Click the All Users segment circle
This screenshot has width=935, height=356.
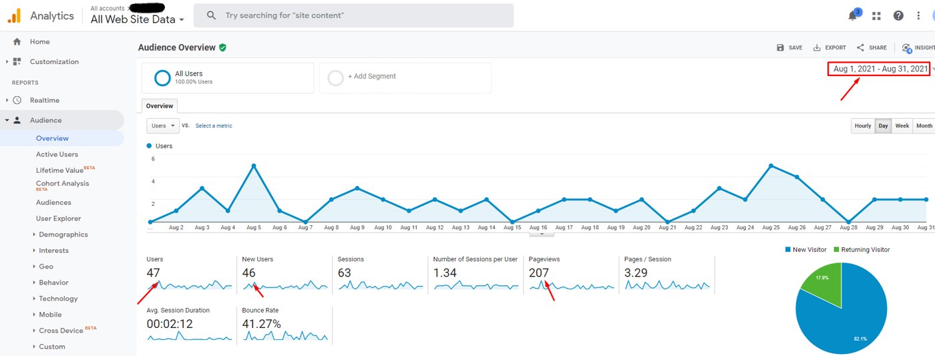[162, 77]
